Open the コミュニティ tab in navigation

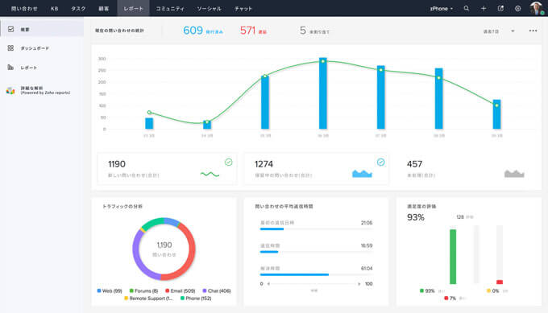pyautogui.click(x=170, y=8)
